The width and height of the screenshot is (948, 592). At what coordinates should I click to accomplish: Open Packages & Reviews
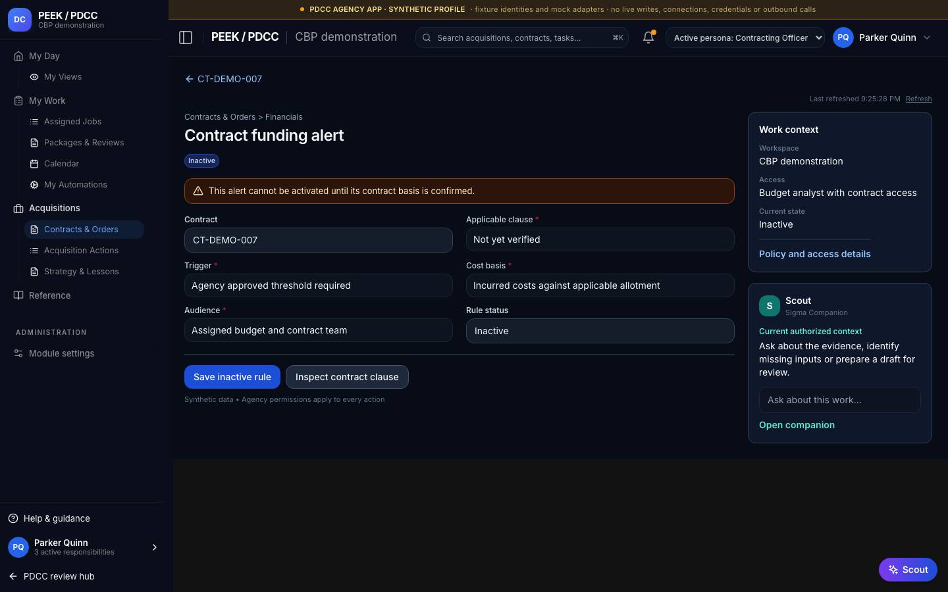[84, 143]
